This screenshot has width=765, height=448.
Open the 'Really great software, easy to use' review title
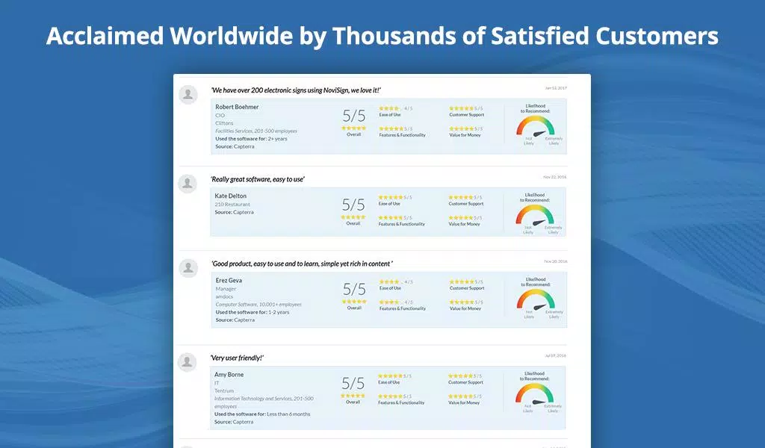258,179
